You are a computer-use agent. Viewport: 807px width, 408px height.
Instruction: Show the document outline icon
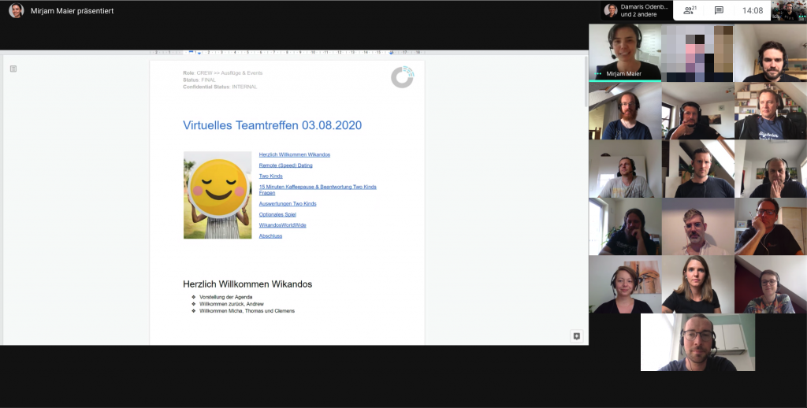pyautogui.click(x=13, y=69)
